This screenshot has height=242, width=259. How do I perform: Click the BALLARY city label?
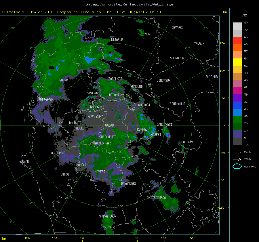click(187, 142)
